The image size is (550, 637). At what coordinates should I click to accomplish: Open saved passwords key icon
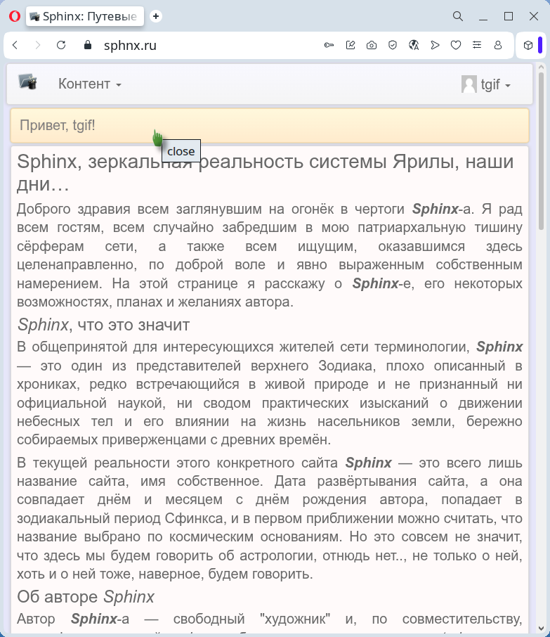tap(329, 46)
